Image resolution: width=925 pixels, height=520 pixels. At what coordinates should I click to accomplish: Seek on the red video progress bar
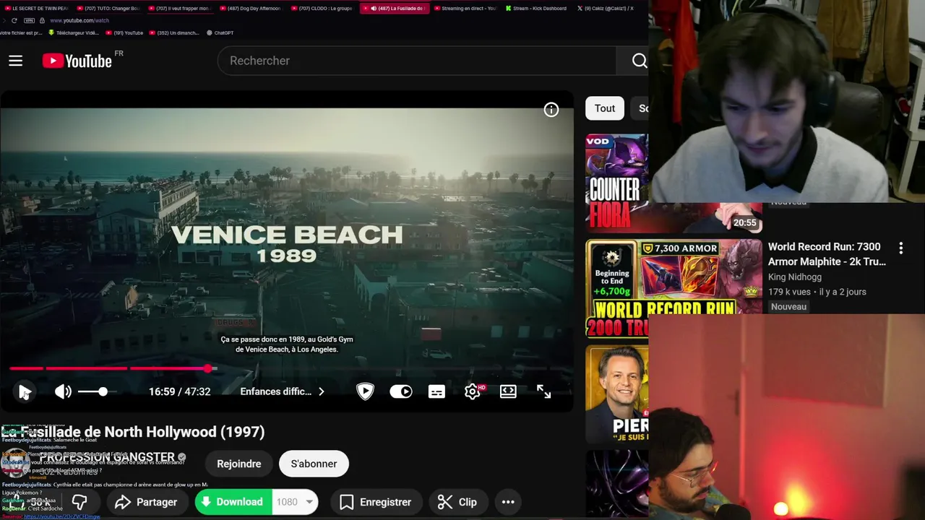tap(287, 368)
